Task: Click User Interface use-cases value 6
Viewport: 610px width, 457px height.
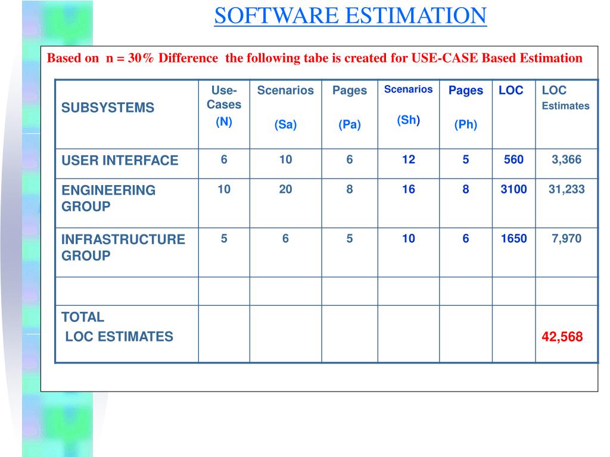Action: tap(224, 159)
